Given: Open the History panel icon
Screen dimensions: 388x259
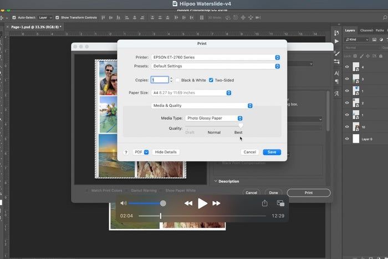Looking at the screenshot, I should point(336,33).
